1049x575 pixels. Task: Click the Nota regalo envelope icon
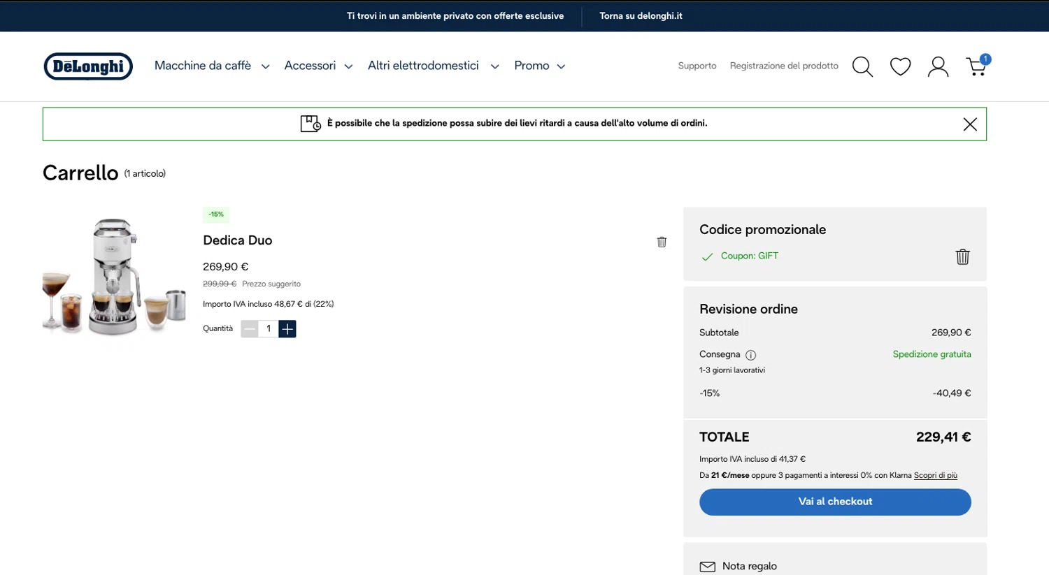(707, 567)
